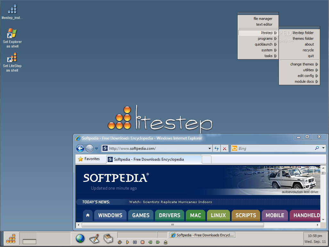Viewport: 329px width, 247px height.
Task: Select themes folder menu entry
Action: (x=300, y=38)
